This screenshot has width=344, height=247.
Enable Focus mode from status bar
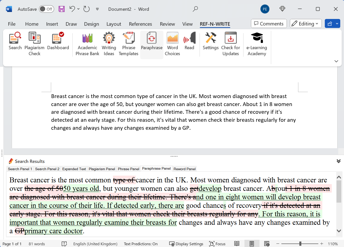click(x=217, y=244)
